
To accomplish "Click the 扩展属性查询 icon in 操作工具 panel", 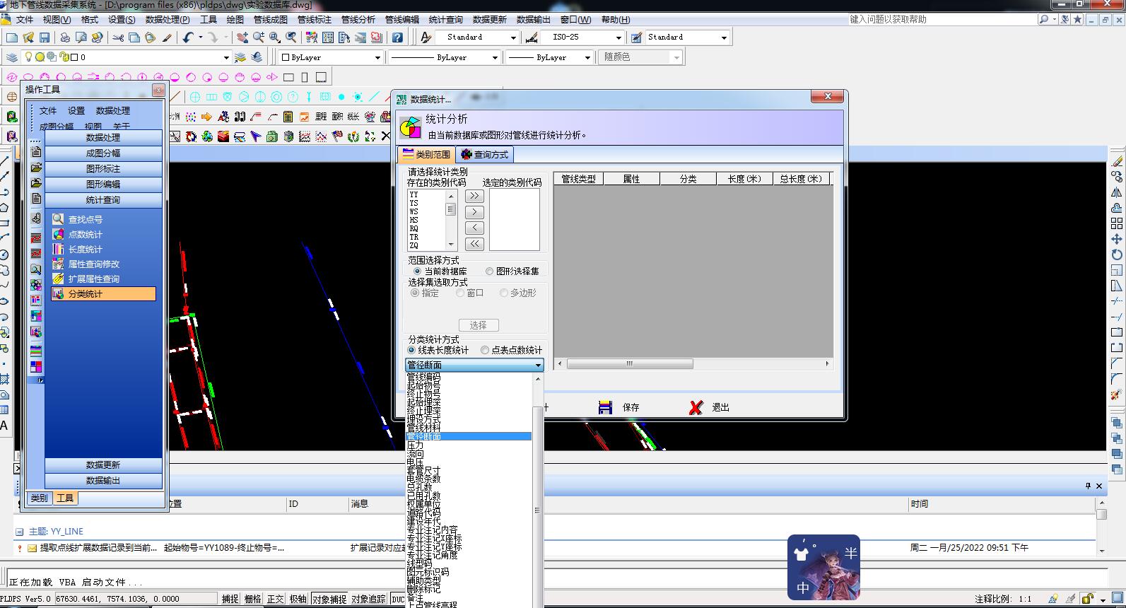I will click(x=58, y=279).
